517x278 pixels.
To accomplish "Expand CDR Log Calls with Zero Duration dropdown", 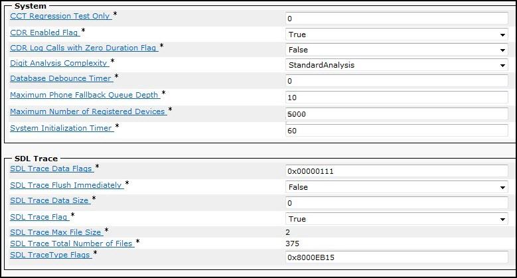I will (397, 50).
